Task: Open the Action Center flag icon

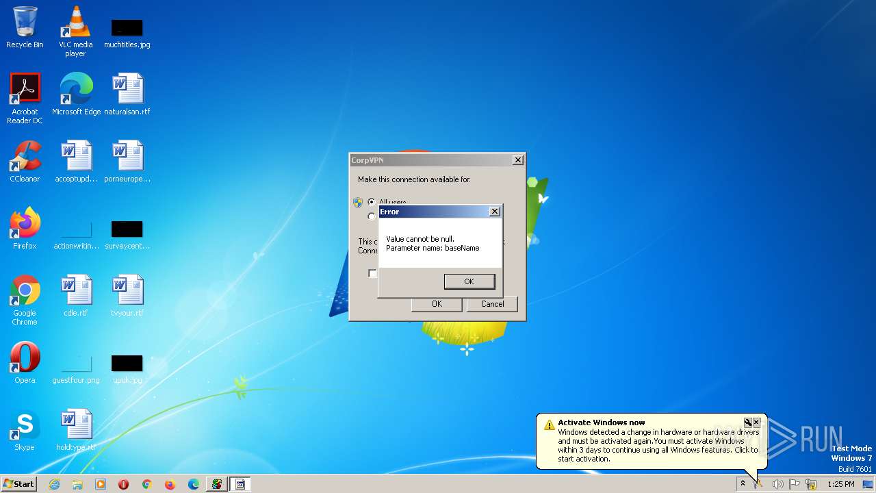Action: [795, 484]
